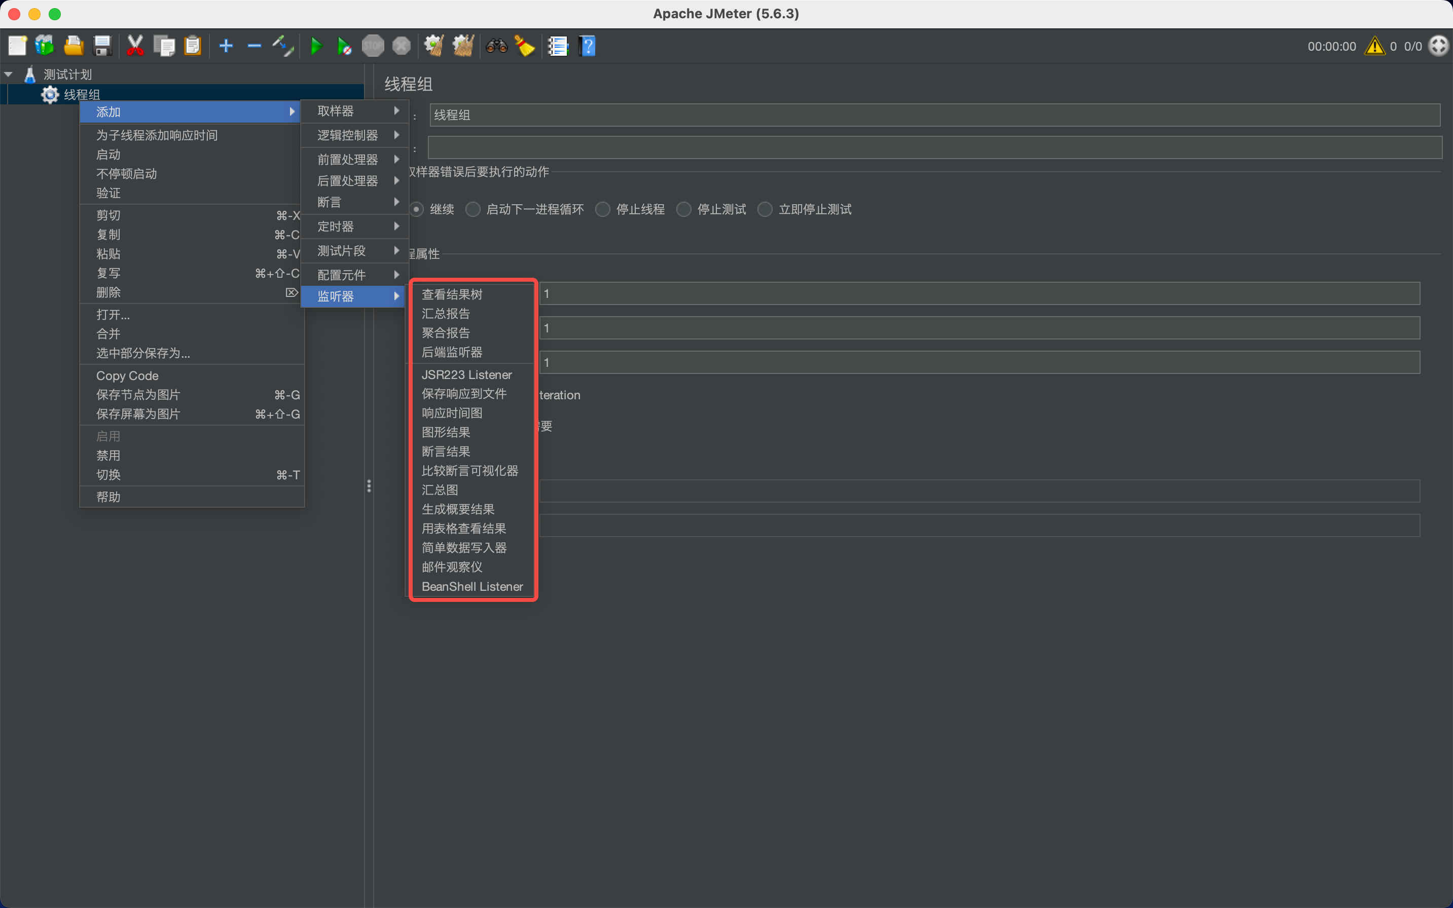
Task: Click 帮助 in context menu
Action: click(x=192, y=497)
